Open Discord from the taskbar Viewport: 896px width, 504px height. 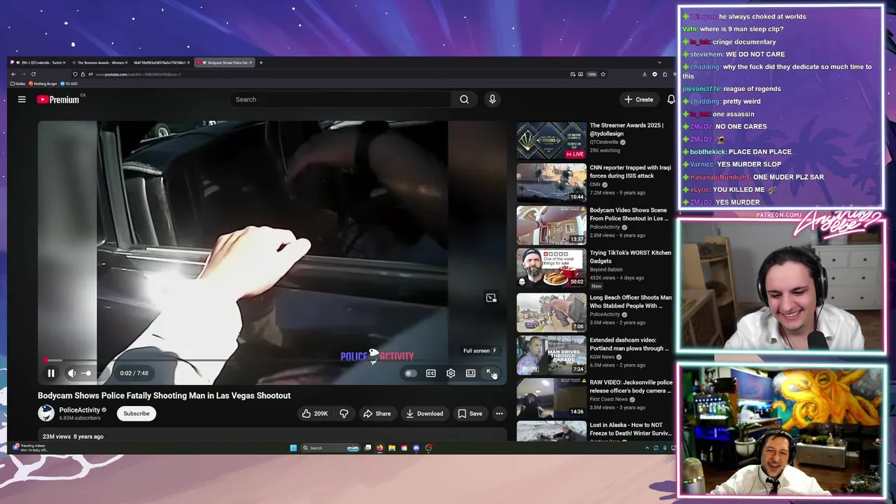tap(416, 448)
